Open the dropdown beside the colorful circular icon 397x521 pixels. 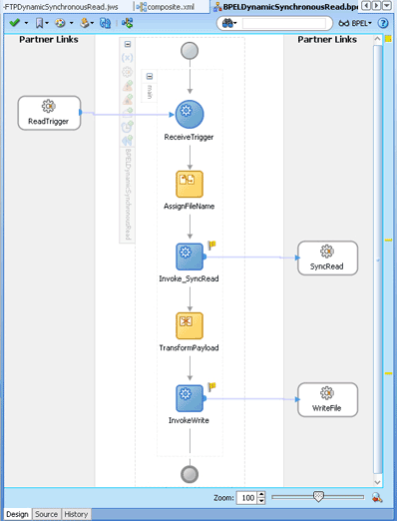71,23
